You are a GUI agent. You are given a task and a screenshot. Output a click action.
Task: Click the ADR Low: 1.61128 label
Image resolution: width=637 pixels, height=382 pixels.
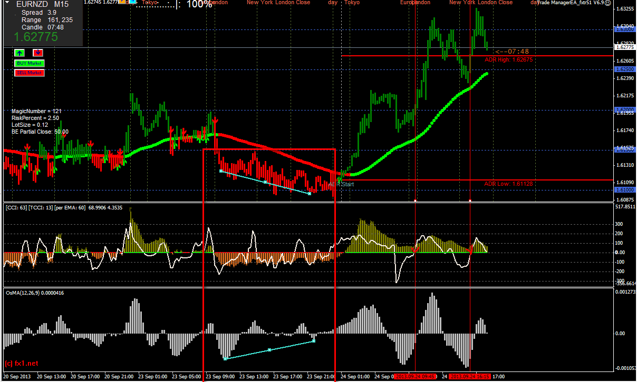coord(508,184)
